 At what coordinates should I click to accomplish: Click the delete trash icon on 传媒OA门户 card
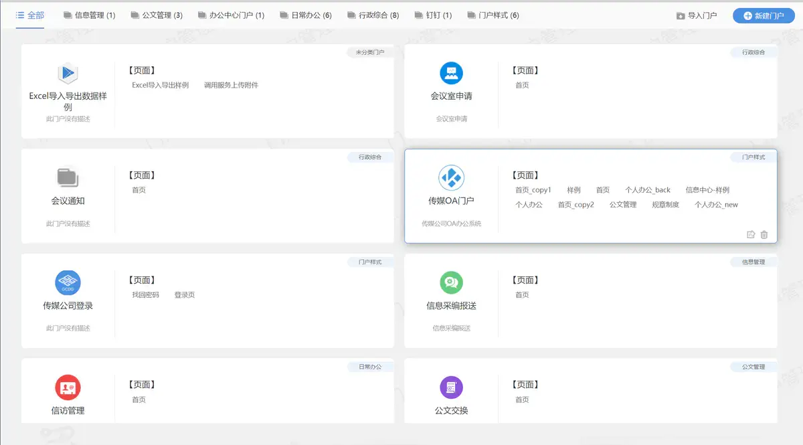click(x=764, y=235)
